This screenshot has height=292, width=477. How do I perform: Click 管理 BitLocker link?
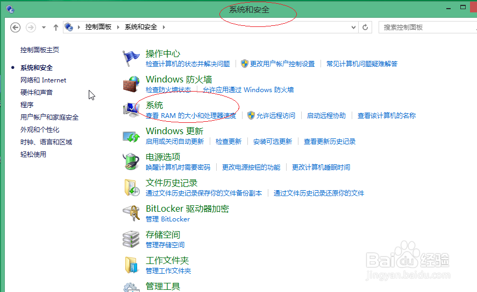point(168,219)
